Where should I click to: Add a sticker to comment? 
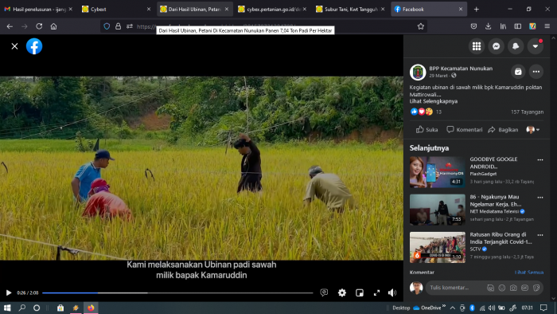point(536,288)
